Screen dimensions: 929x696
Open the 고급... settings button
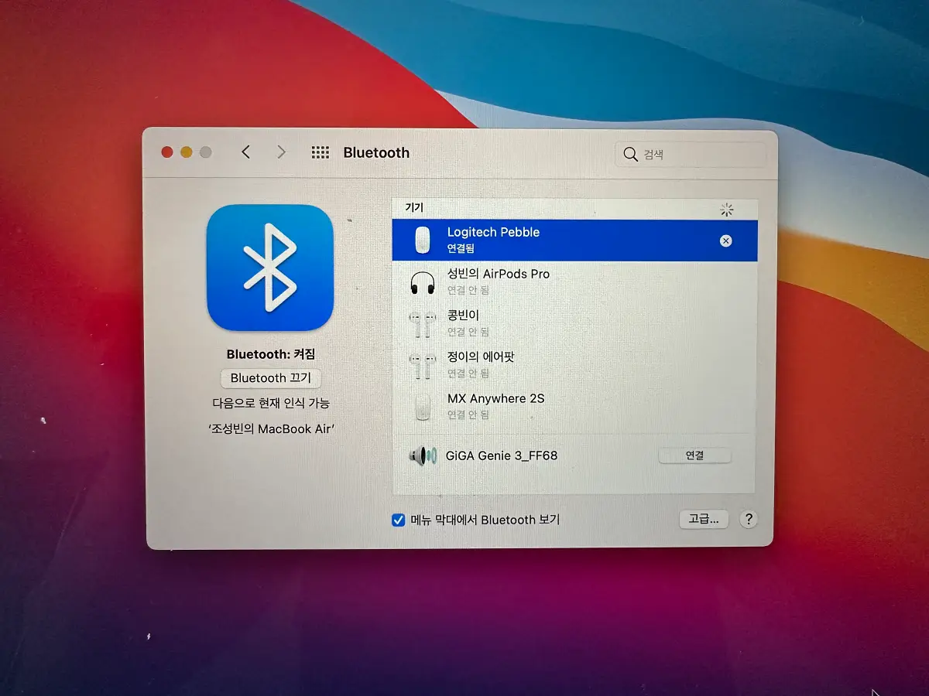point(702,519)
